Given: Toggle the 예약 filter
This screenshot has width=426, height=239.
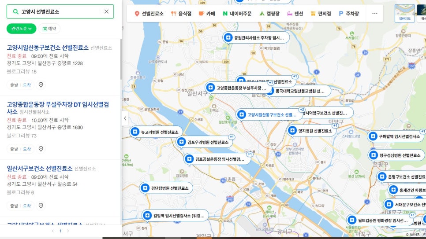Looking at the screenshot, I should pos(49,29).
